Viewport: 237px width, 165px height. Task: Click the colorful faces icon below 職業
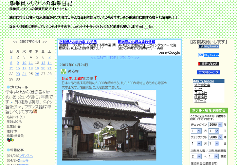click(x=10, y=140)
